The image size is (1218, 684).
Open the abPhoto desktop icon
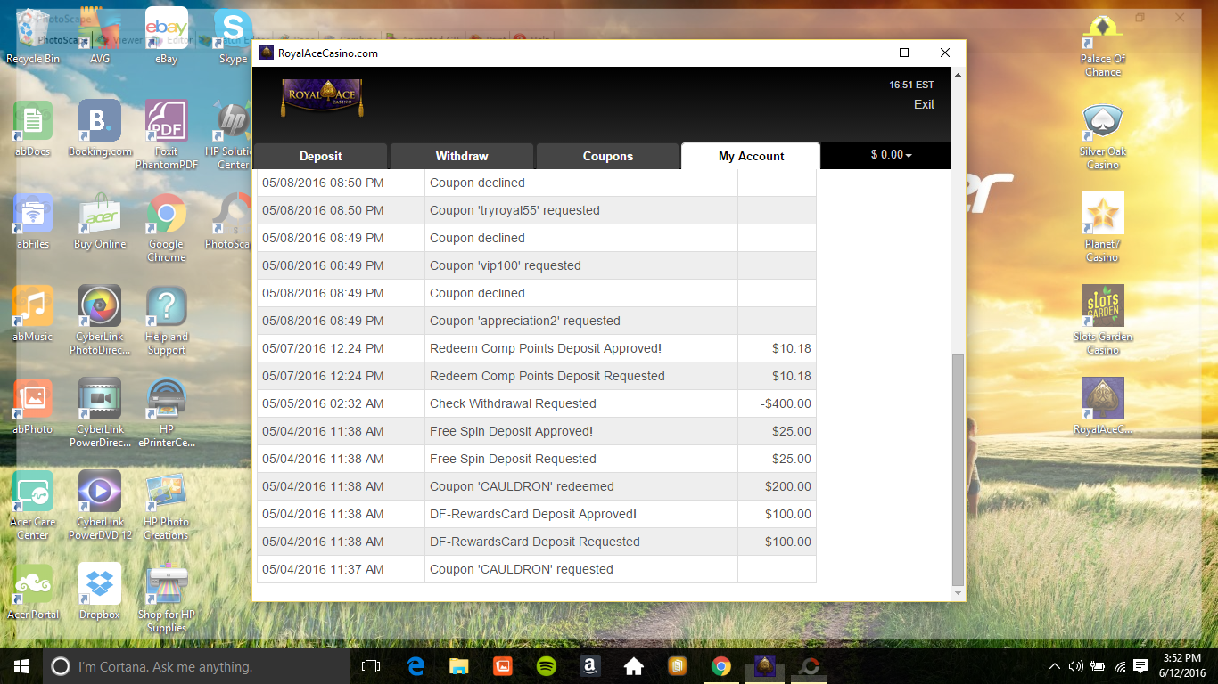[x=33, y=407]
